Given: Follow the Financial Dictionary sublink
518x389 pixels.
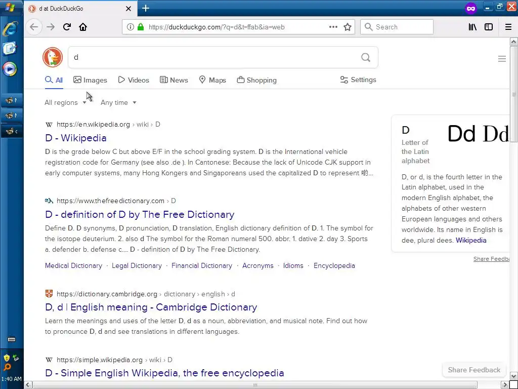Looking at the screenshot, I should (x=202, y=265).
